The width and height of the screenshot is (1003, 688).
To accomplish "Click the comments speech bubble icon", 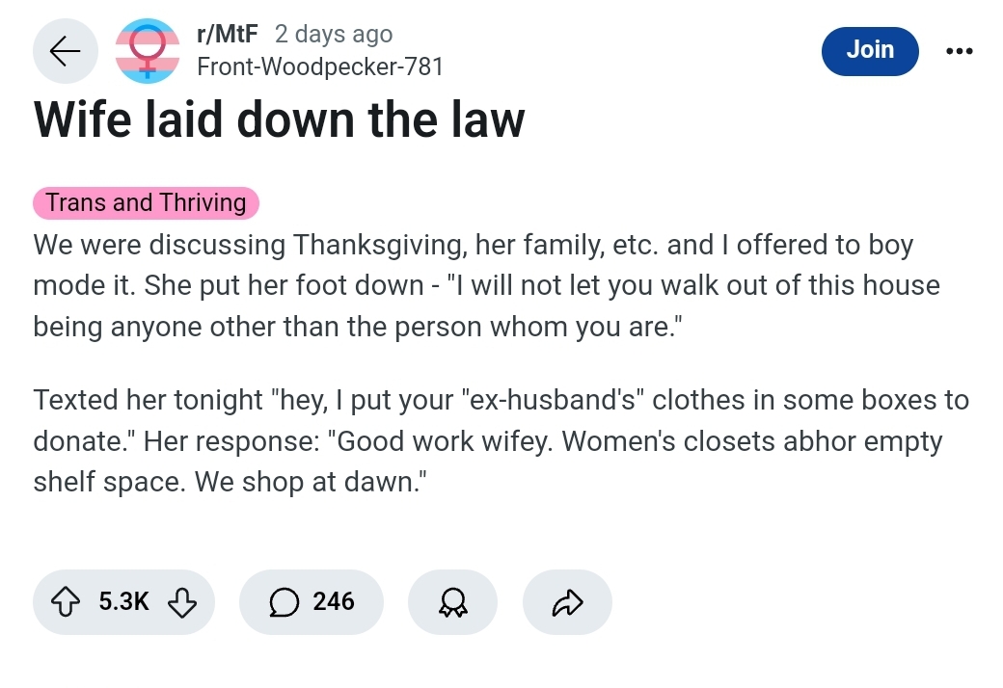I will pyautogui.click(x=284, y=602).
